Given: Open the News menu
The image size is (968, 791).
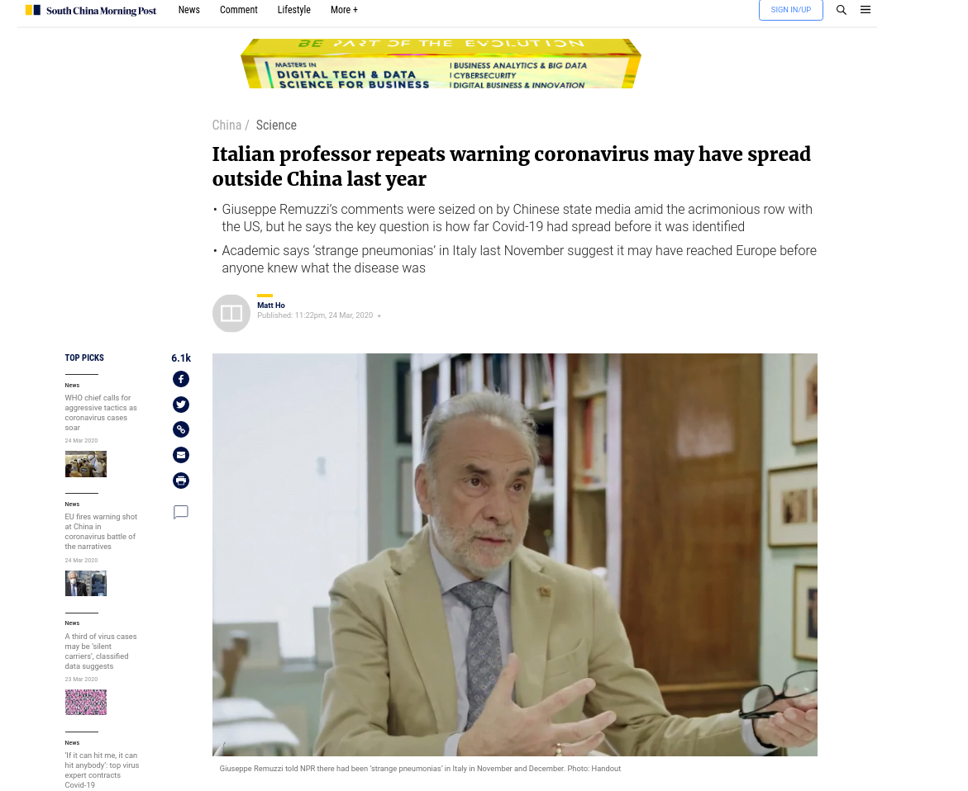Looking at the screenshot, I should tap(189, 10).
